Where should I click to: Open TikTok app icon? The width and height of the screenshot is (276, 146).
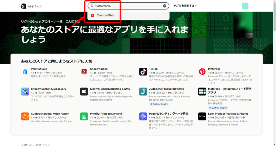tap(143, 71)
